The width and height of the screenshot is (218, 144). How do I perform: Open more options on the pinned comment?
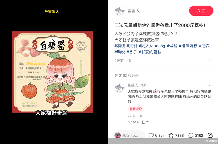coord(211,85)
